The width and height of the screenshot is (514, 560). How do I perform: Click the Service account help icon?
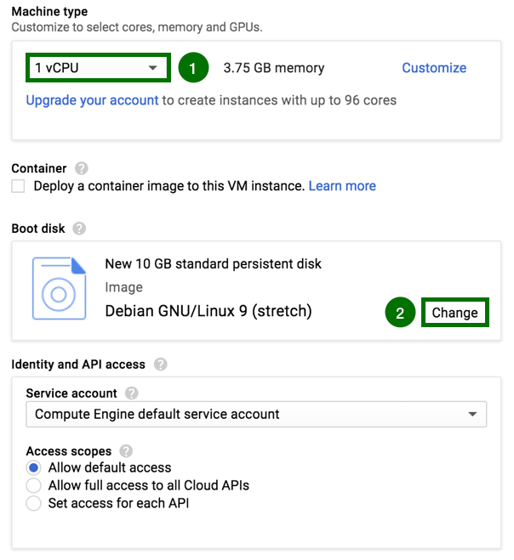coord(132,393)
